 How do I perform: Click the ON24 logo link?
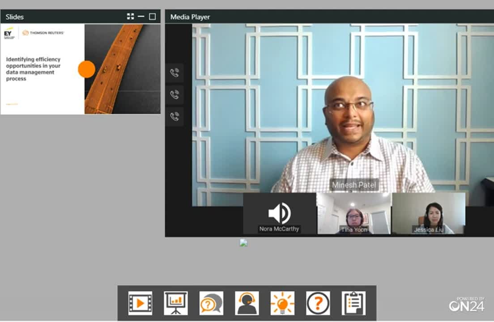tap(467, 304)
